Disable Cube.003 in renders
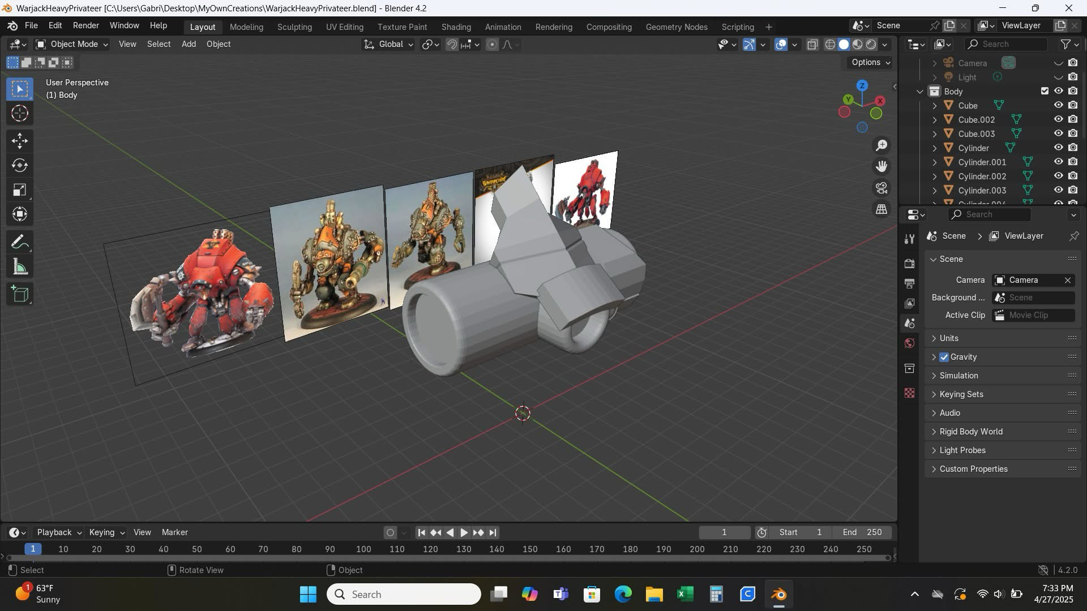 point(1073,134)
